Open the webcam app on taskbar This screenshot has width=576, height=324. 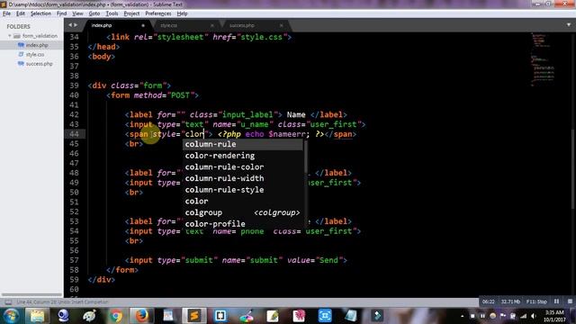coord(63,316)
